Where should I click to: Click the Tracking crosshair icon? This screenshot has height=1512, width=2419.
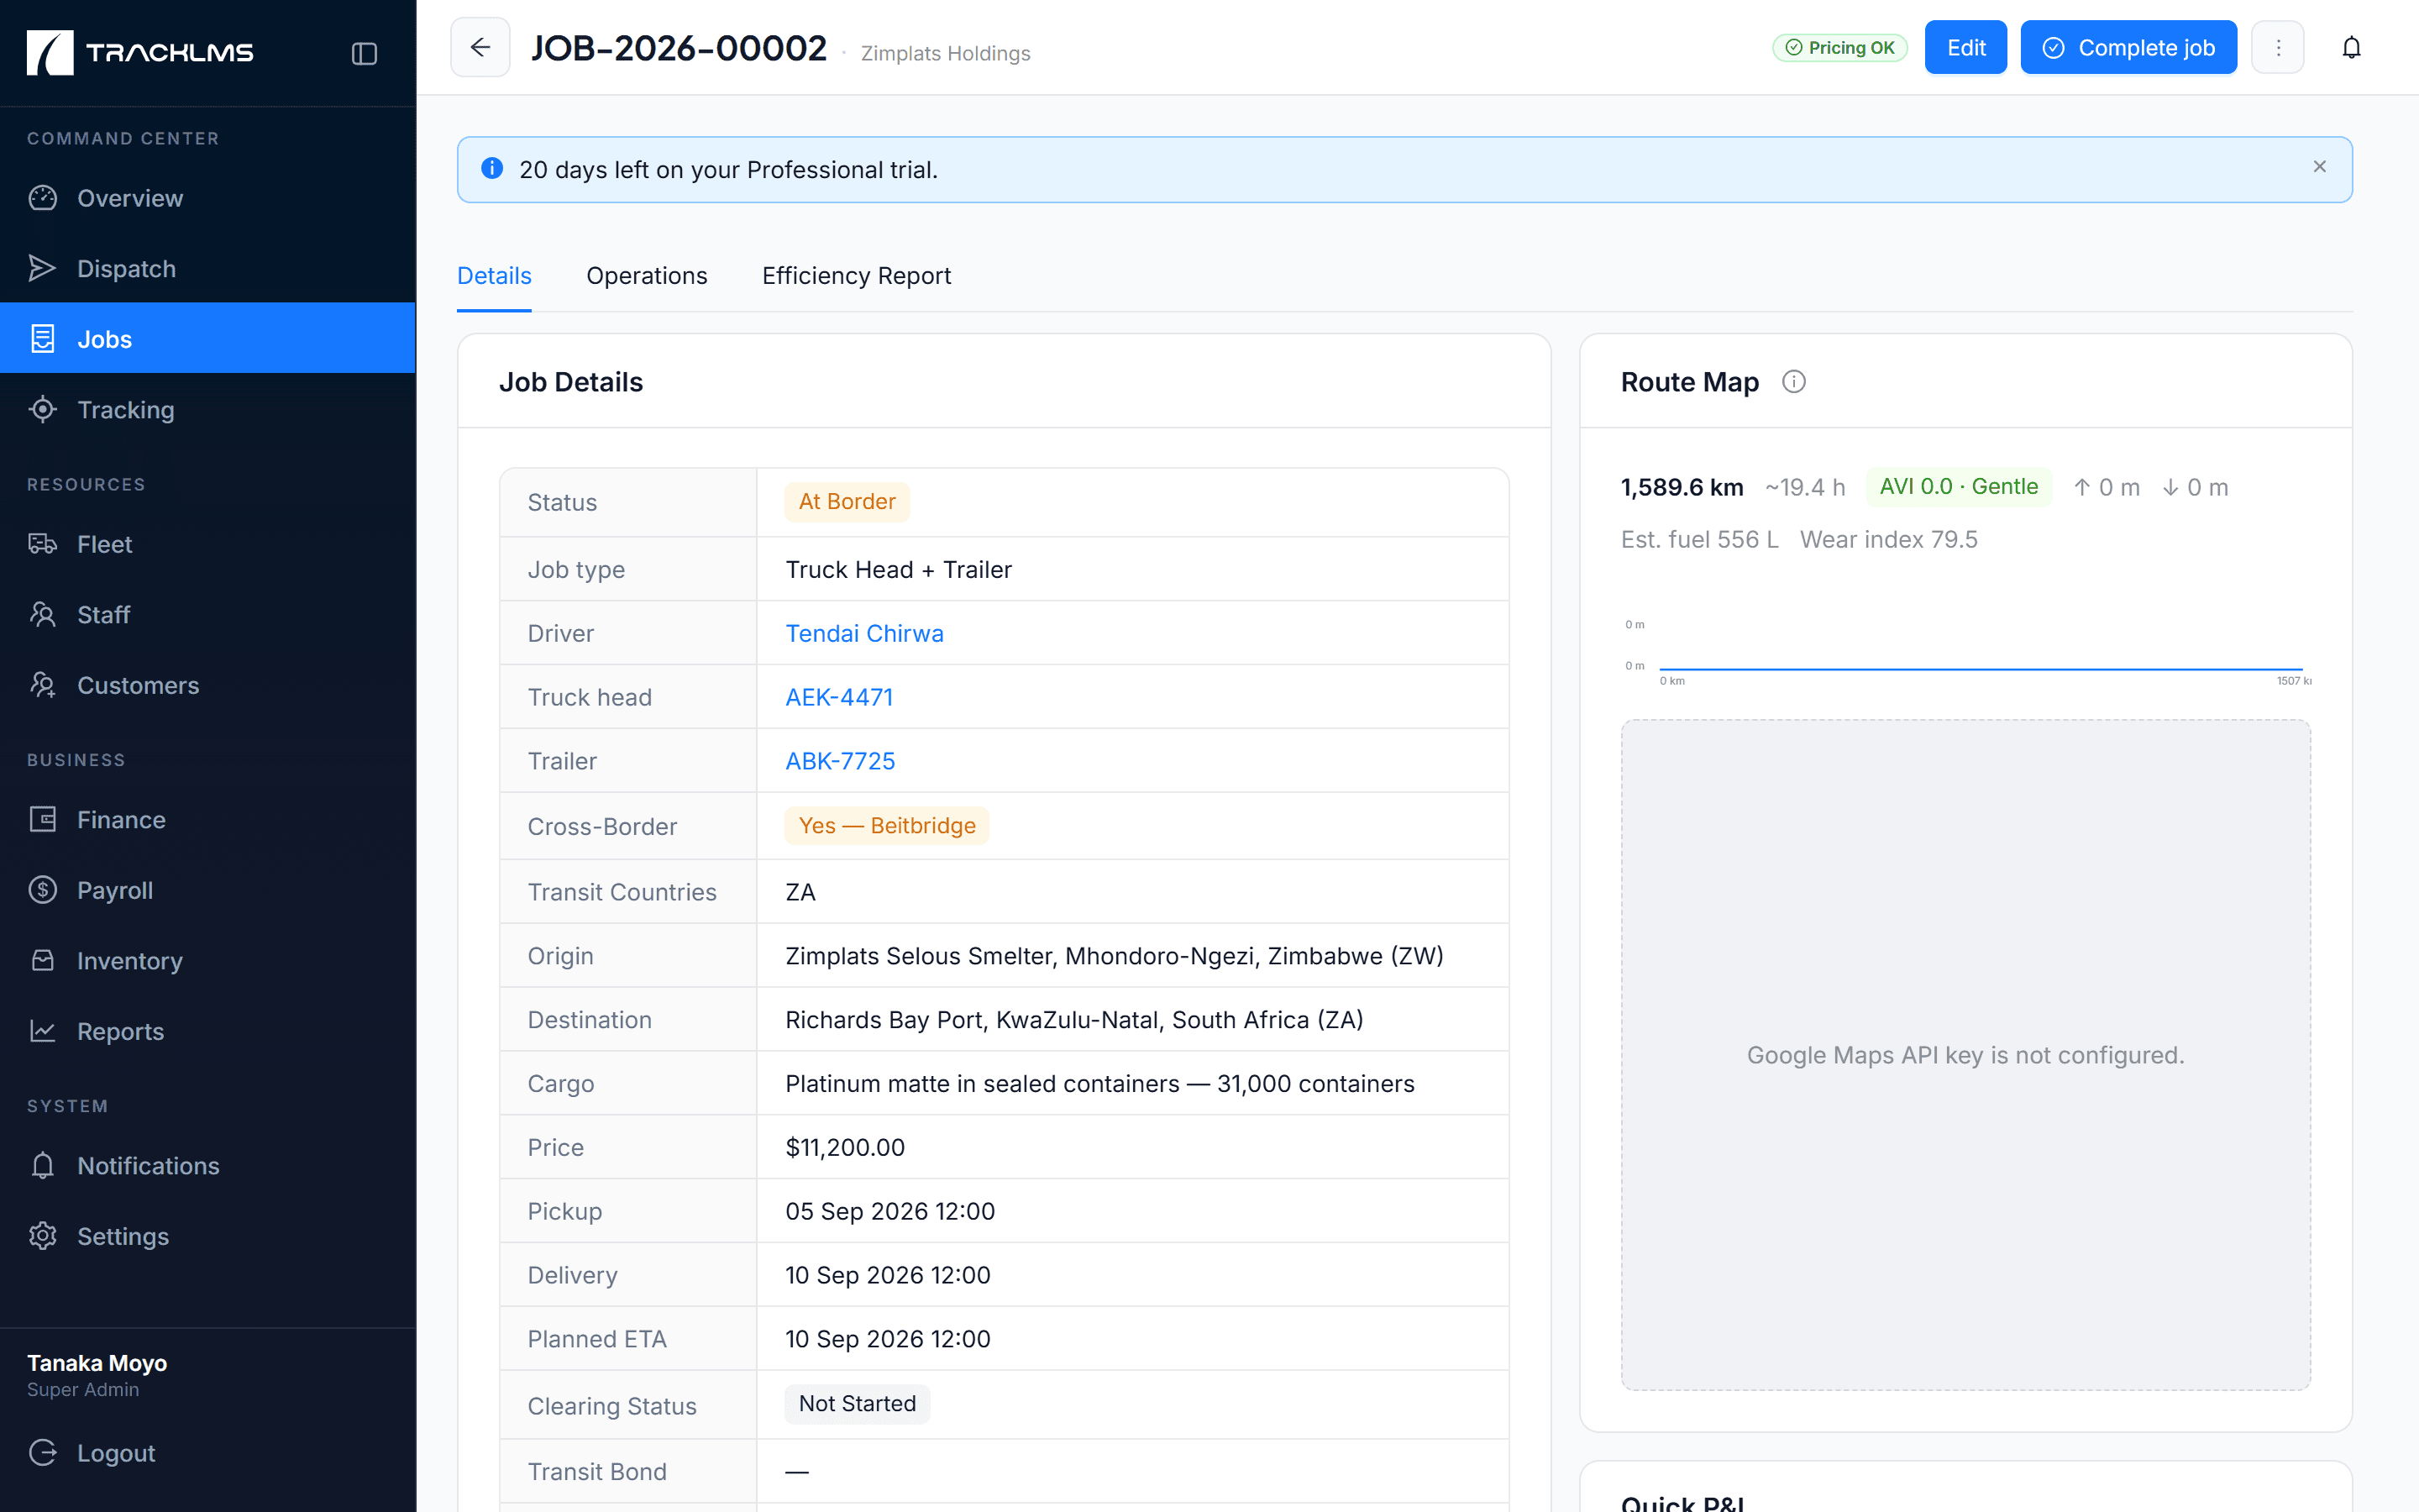(43, 409)
